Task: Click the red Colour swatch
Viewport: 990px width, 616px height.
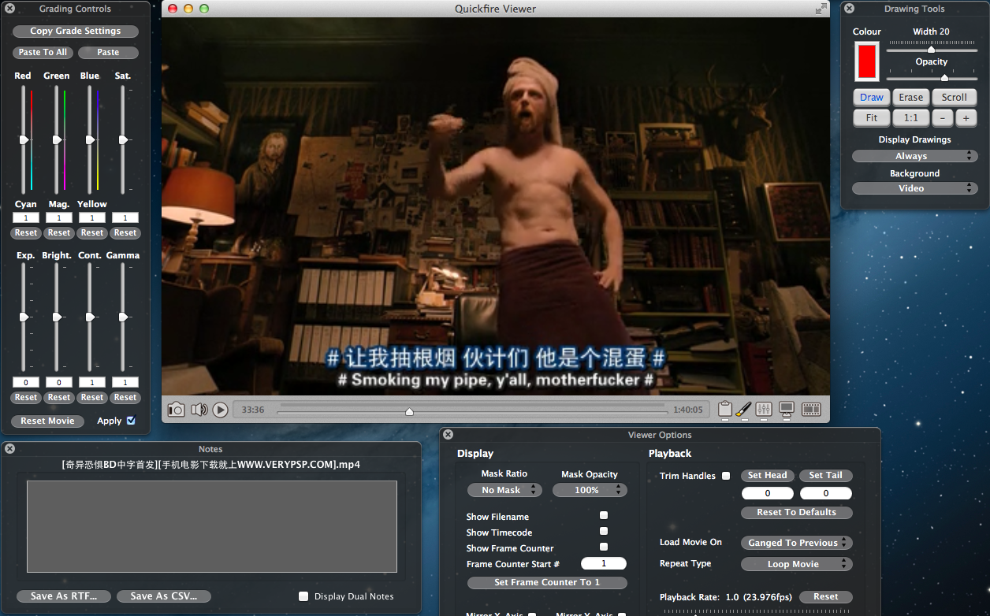Action: tap(867, 61)
